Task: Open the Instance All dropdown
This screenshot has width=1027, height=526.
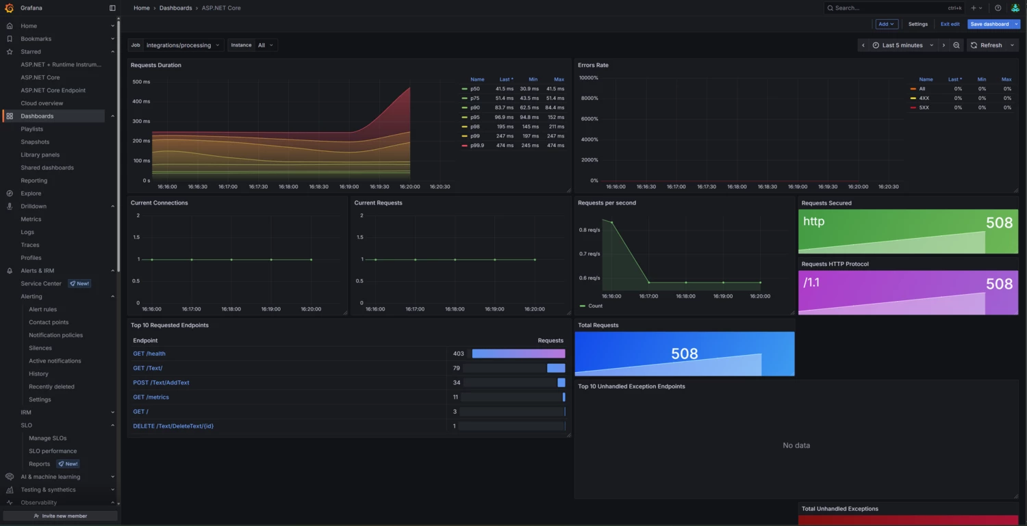Action: [x=266, y=45]
